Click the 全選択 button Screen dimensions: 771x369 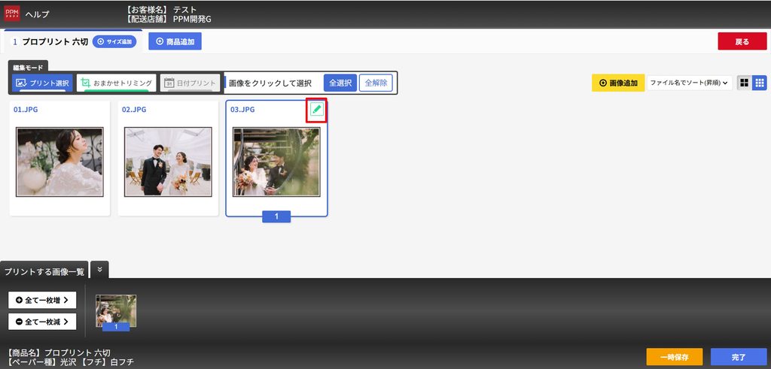pyautogui.click(x=340, y=83)
